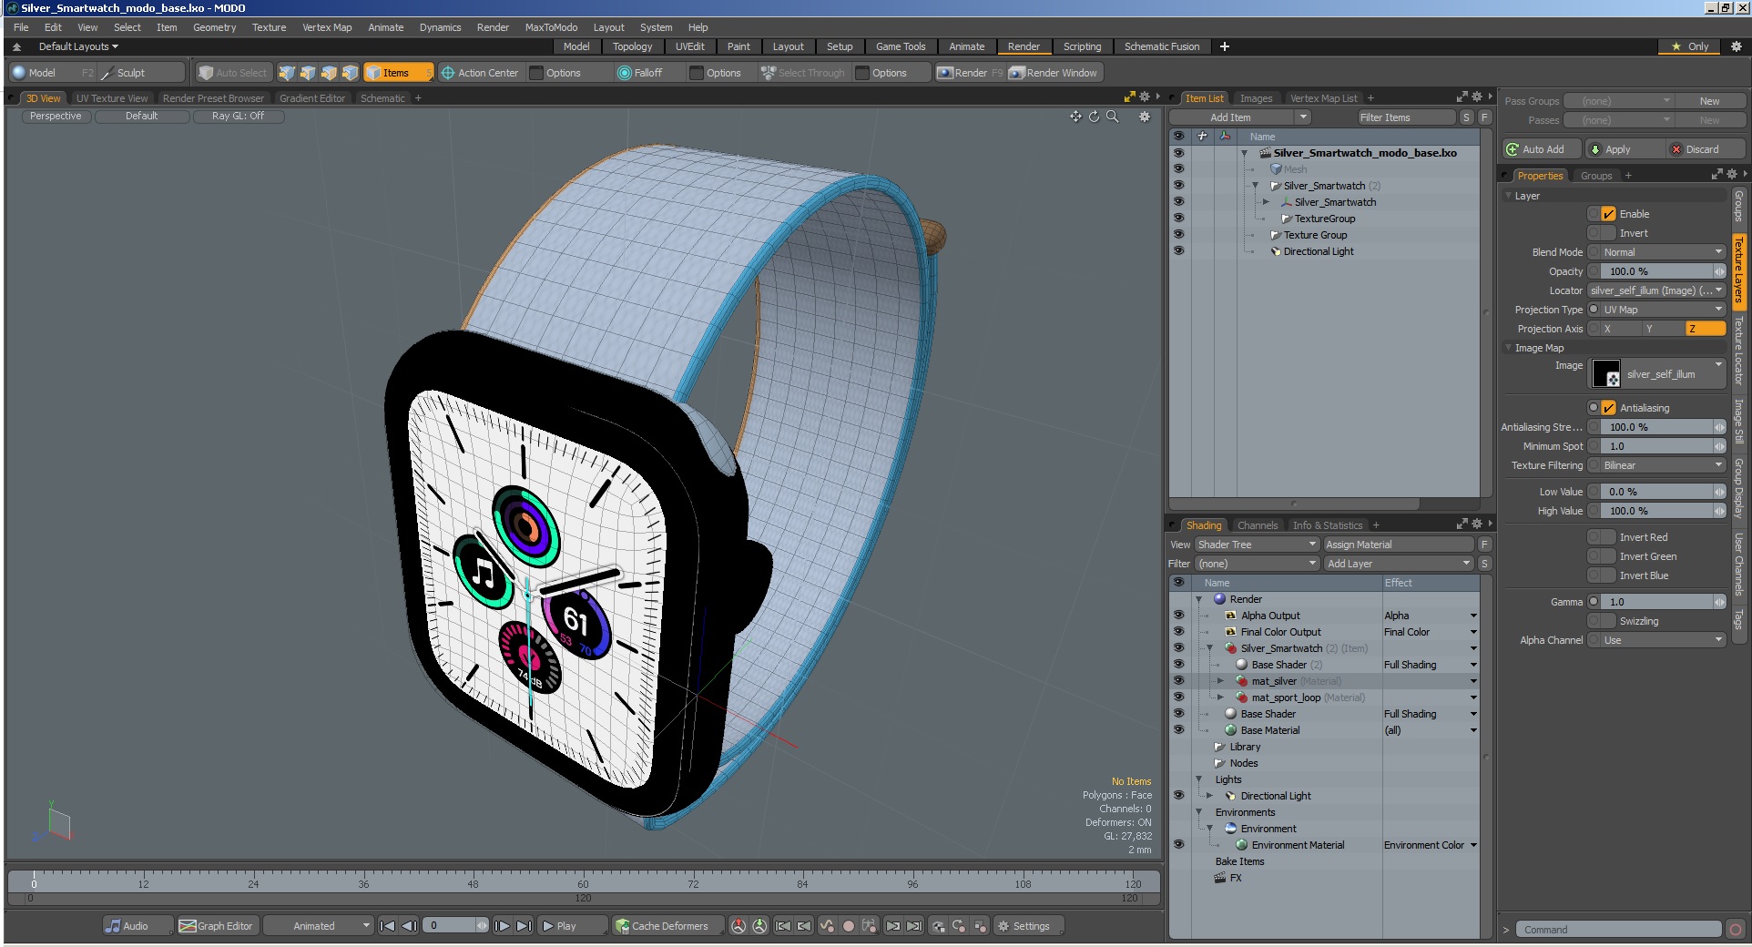Image resolution: width=1752 pixels, height=947 pixels.
Task: Toggle Swizzling checkbox
Action: pos(1608,621)
